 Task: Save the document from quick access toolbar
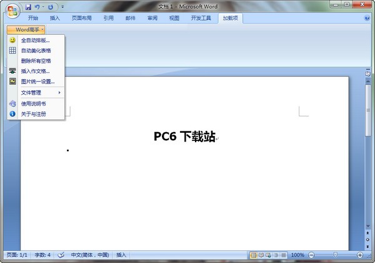pos(28,7)
